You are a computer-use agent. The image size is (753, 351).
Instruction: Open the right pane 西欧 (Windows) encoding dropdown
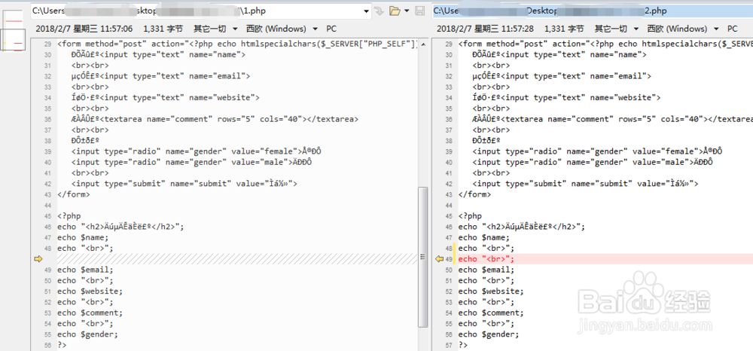coord(683,29)
